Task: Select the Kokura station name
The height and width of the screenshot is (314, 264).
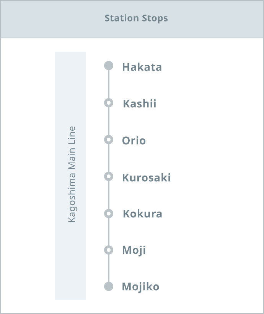Action: coord(142,214)
